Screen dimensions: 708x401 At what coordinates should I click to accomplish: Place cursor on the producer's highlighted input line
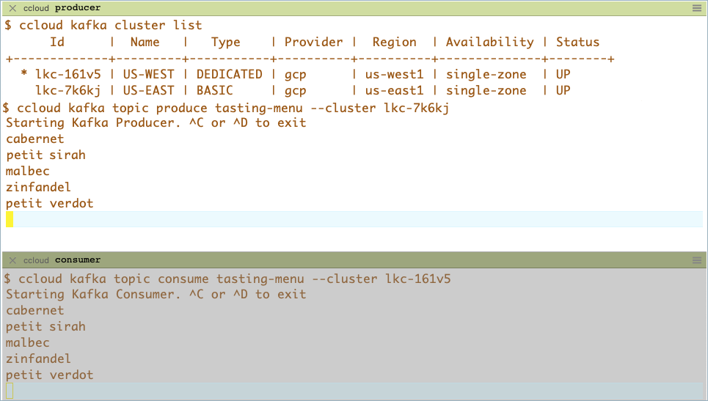352,219
